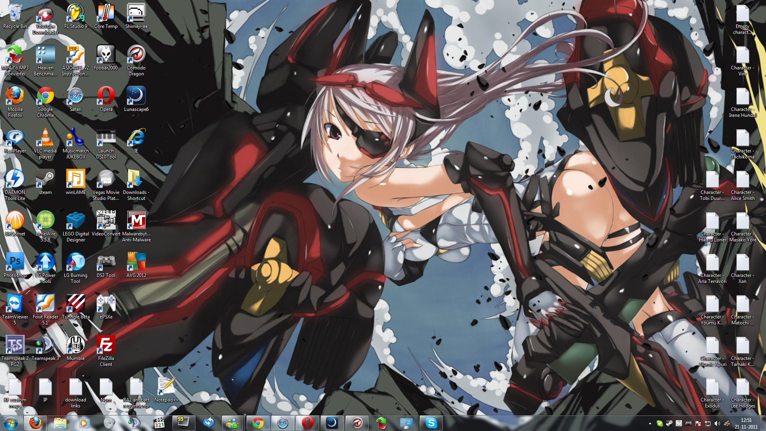Screen dimensions: 766x431
Task: Select Downloads - Shortcut folder icon
Action: point(136,185)
